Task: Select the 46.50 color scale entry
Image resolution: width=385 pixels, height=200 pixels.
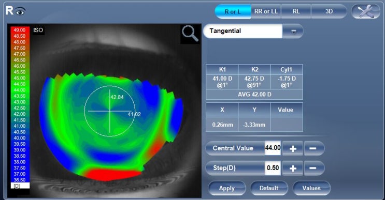Action: [x=20, y=60]
